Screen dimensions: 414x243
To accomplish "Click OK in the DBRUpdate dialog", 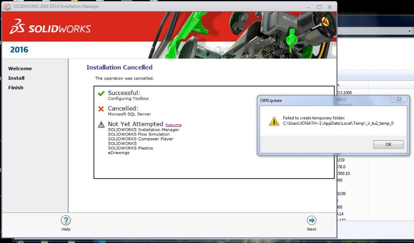I will tap(388, 145).
